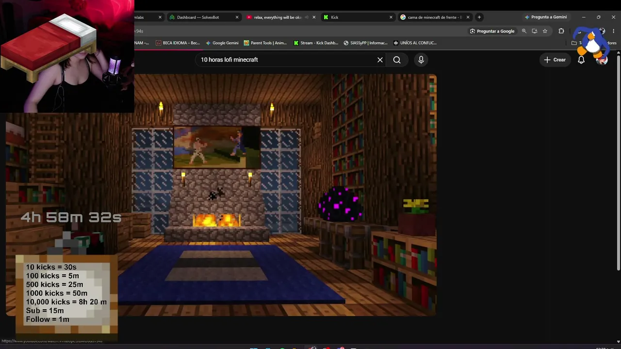Open the zoom magnifier icon in address bar
621x349 pixels.
[x=524, y=31]
